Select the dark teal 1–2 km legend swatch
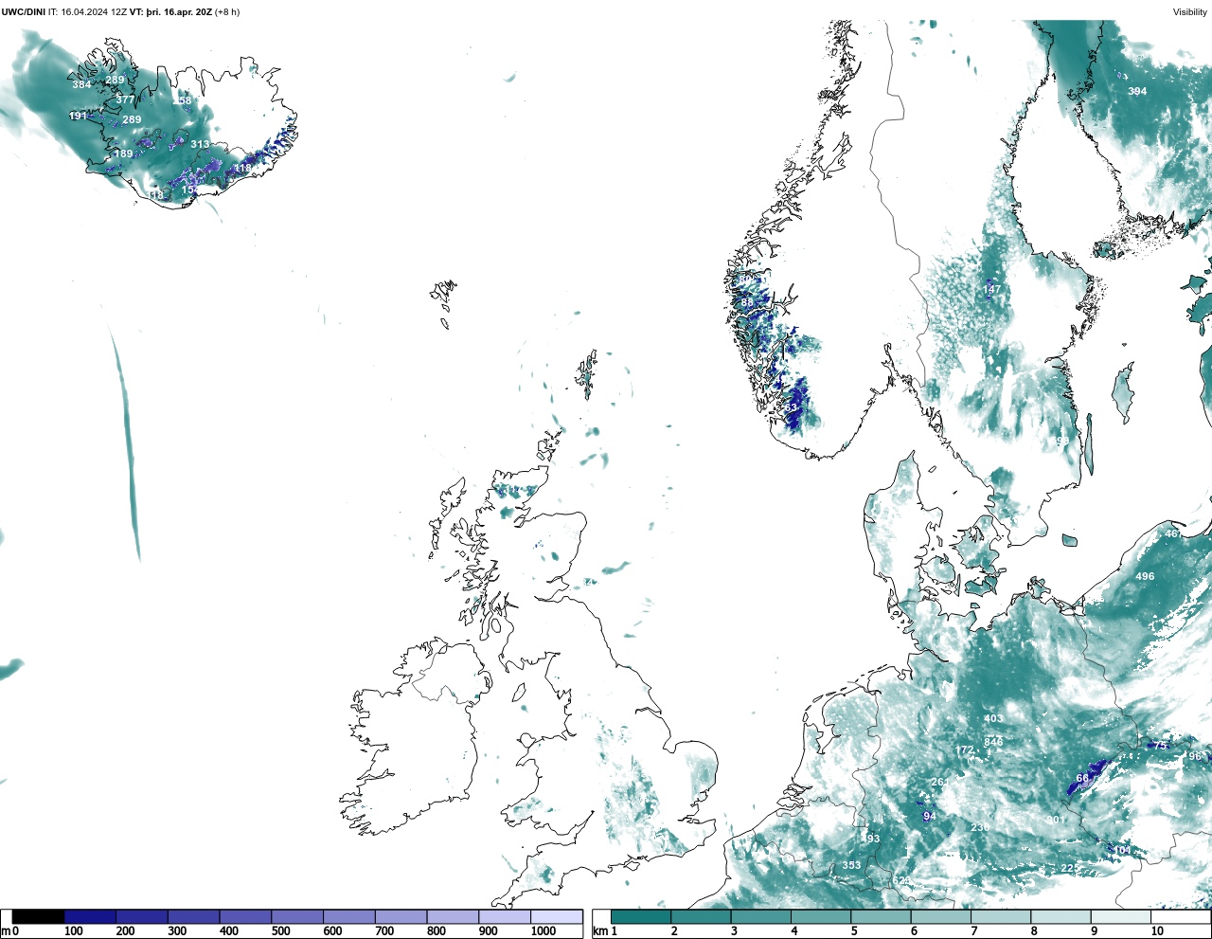Screen dimensions: 1212x939 [x=641, y=916]
